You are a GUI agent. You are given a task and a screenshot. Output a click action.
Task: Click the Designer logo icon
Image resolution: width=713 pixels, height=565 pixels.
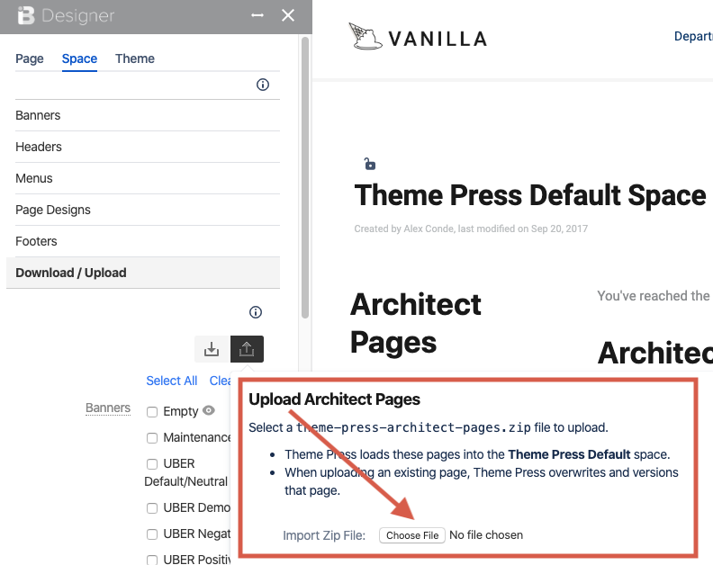[x=26, y=15]
